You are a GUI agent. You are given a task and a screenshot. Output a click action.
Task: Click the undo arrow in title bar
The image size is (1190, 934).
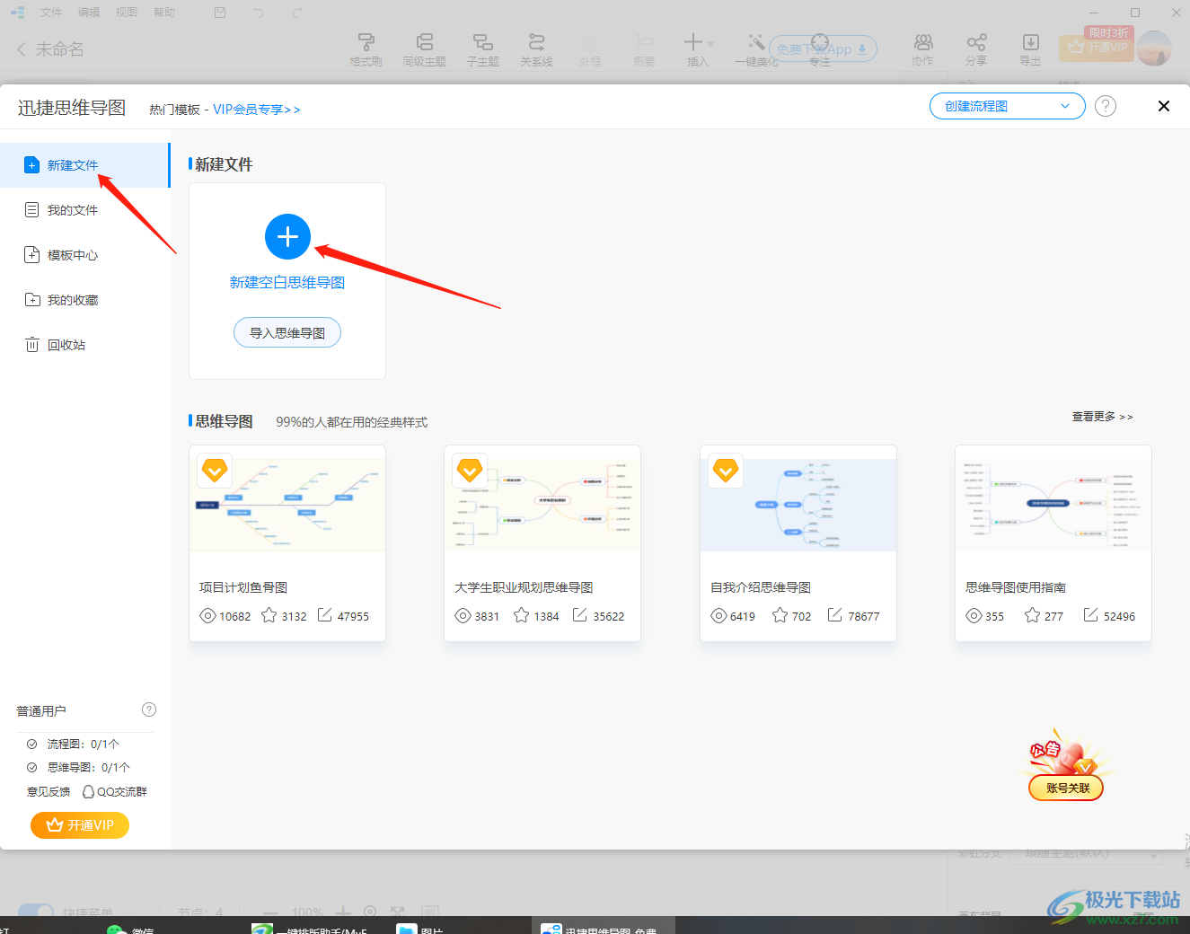259,13
